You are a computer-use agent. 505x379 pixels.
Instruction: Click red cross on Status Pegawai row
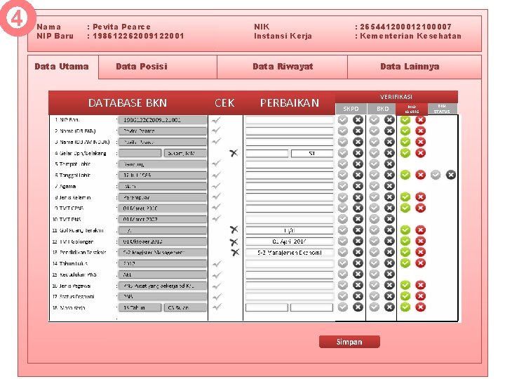420,296
